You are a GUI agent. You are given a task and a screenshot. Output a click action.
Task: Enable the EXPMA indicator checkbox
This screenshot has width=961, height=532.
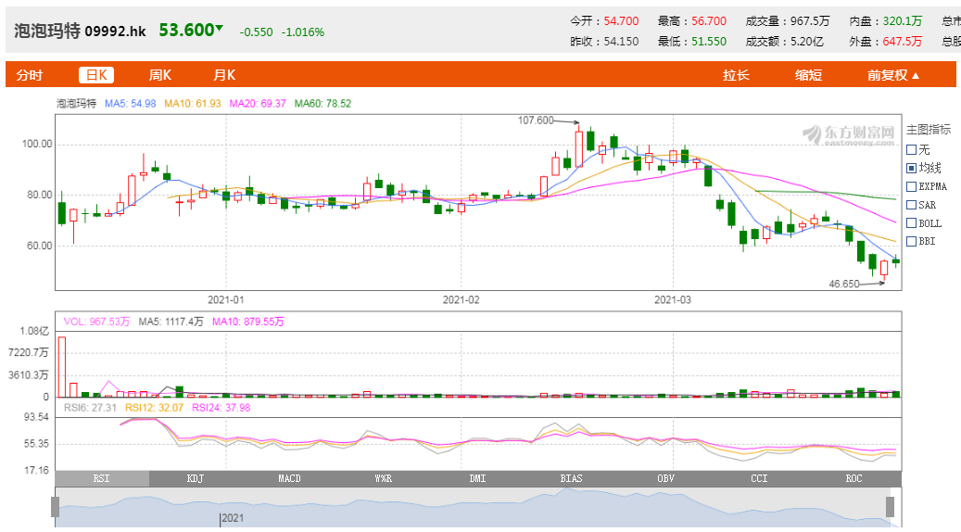pyautogui.click(x=911, y=186)
